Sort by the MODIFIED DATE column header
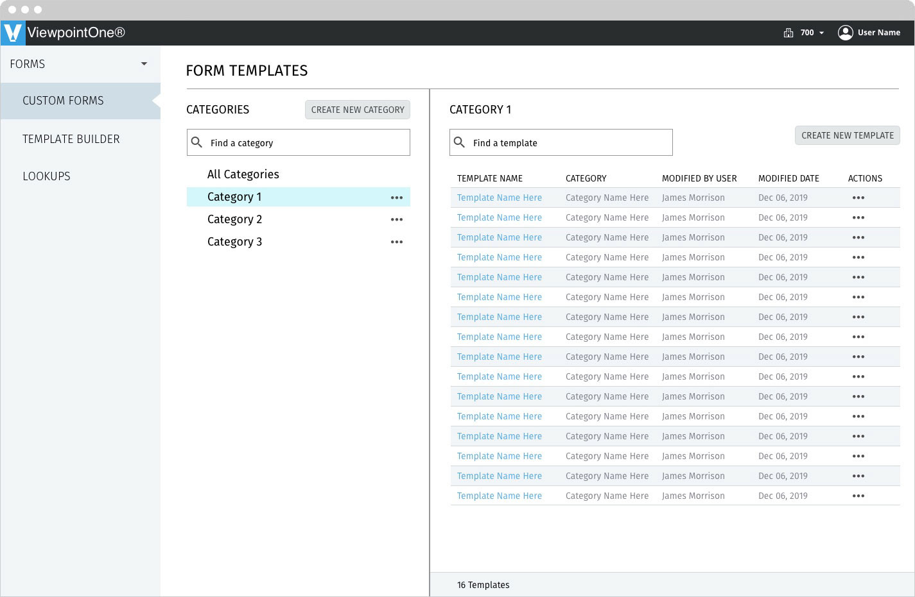This screenshot has height=597, width=915. click(789, 178)
